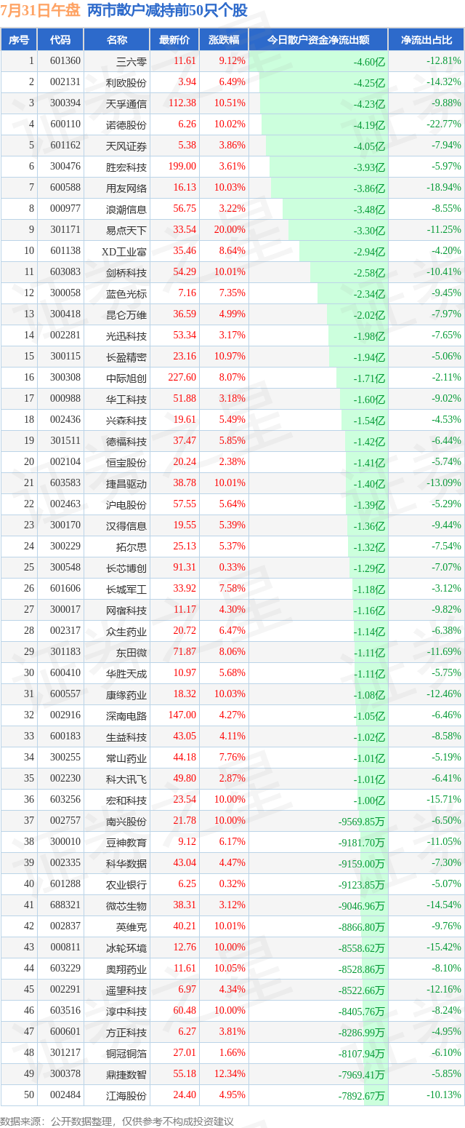The height and width of the screenshot is (1128, 465).
Task: Click stock name 铜冠铜箔
Action: [x=126, y=1053]
